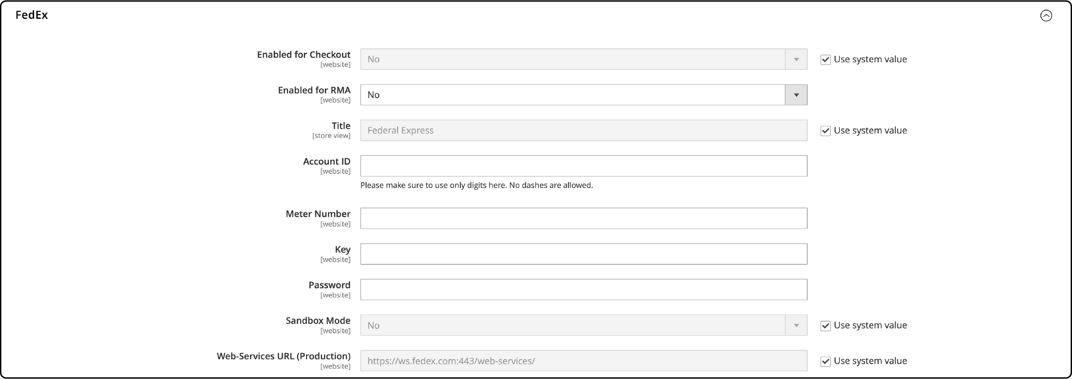Screen dimensions: 1072x379
Task: Click the Account ID input field
Action: pos(584,166)
